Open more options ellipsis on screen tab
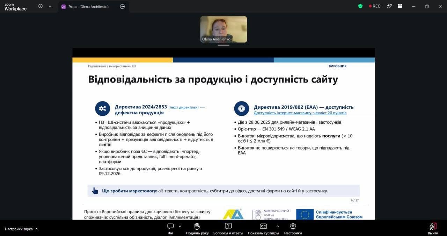 click(x=122, y=7)
